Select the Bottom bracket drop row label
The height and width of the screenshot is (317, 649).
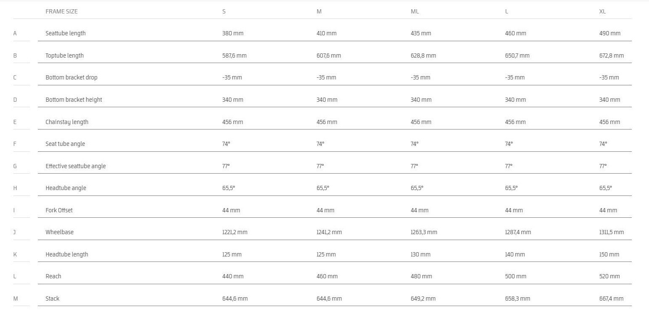[x=71, y=77]
